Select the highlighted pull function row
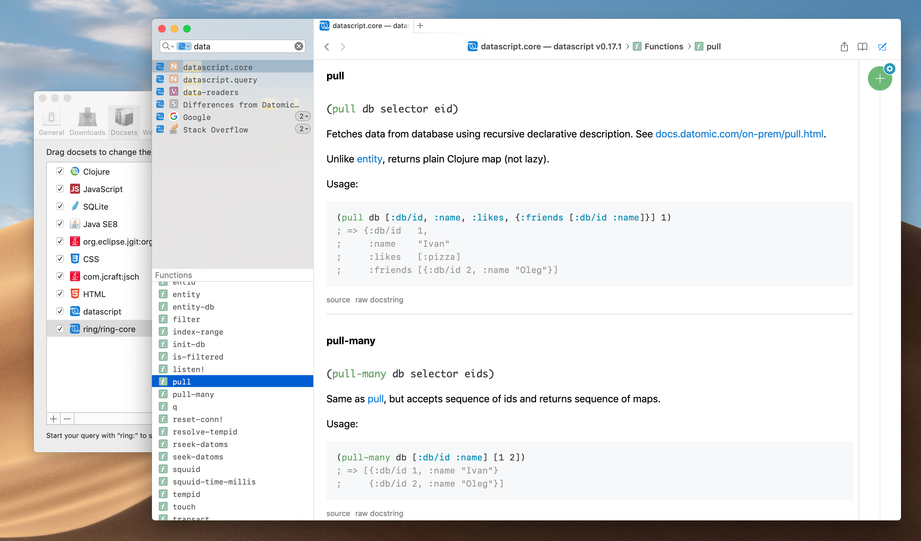Screen dimensions: 921x541 [233, 381]
